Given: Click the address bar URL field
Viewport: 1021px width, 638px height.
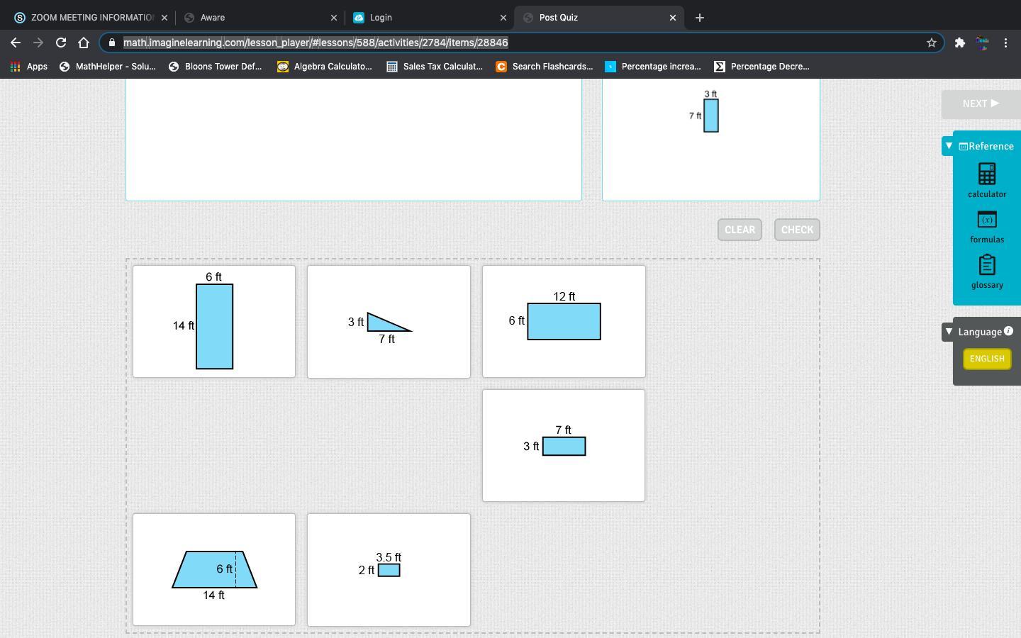Looking at the screenshot, I should coord(521,43).
